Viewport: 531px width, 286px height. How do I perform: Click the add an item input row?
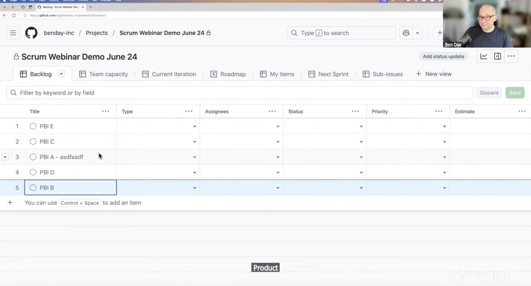(265, 203)
